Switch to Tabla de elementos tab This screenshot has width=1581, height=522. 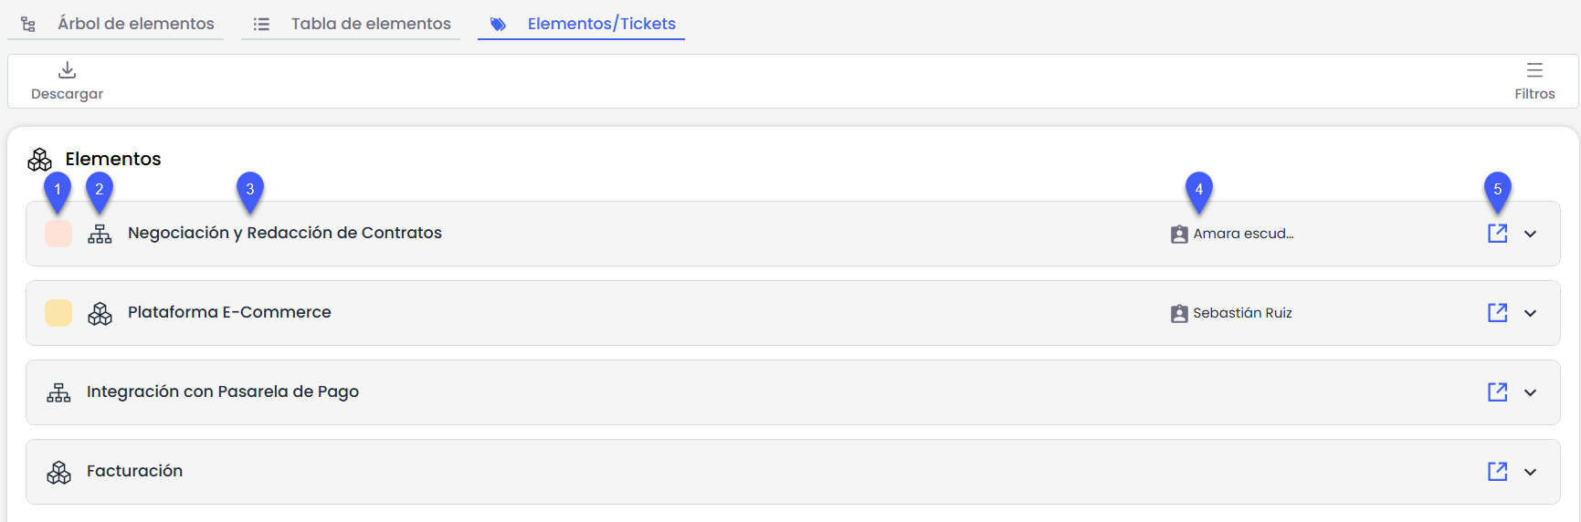click(370, 24)
